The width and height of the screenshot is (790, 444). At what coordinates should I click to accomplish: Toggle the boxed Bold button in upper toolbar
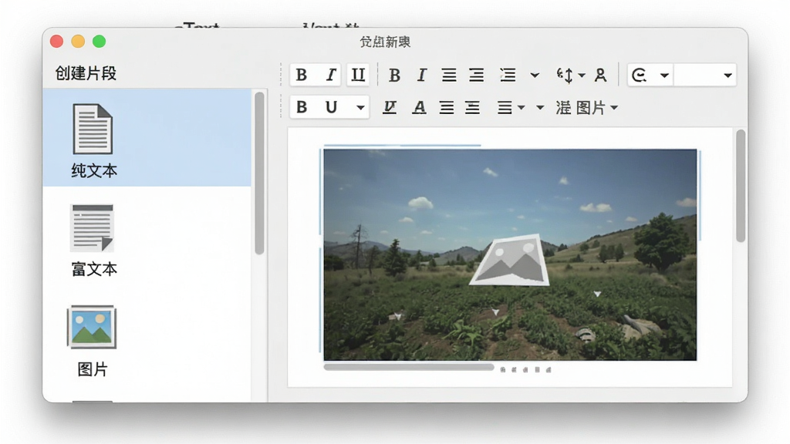(302, 75)
